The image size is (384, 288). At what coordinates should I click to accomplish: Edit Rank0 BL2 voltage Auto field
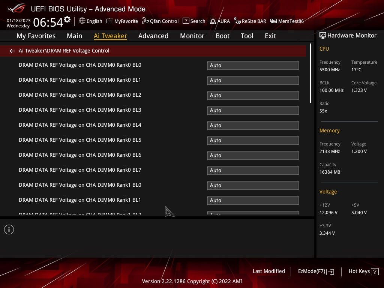point(253,95)
